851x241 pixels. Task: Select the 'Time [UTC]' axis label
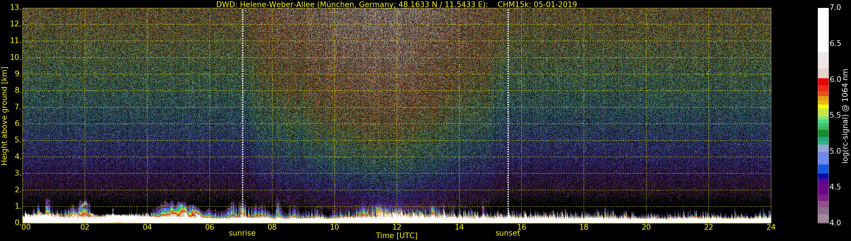tap(397, 236)
